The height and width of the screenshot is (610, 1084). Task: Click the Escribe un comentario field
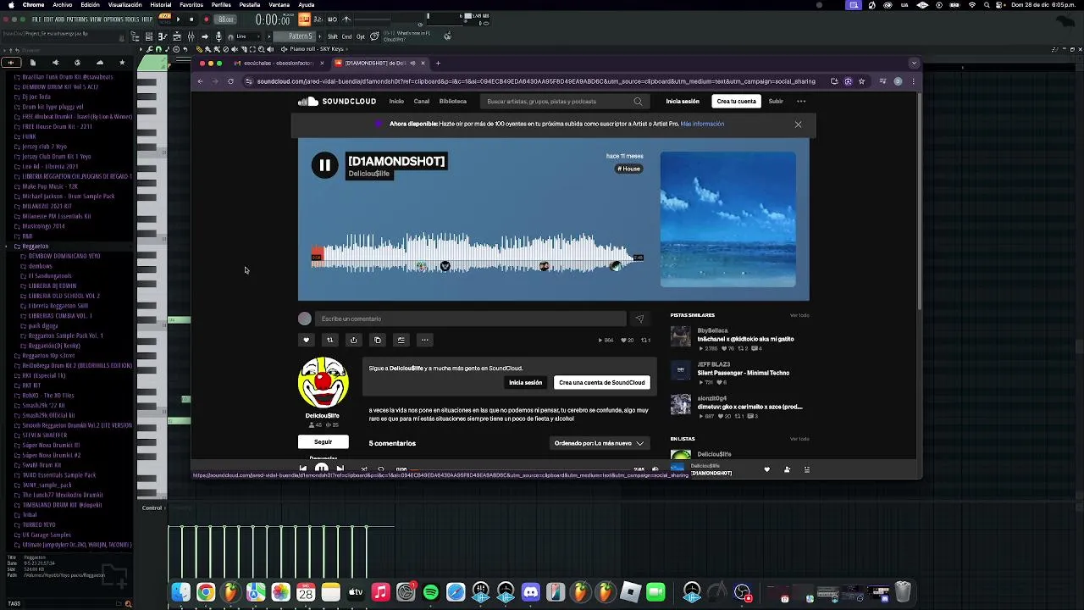(x=470, y=319)
